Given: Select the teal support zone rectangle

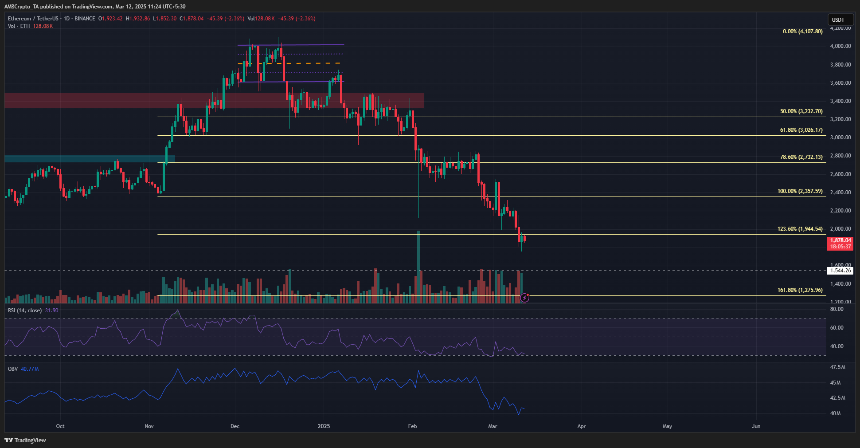Looking at the screenshot, I should coord(89,158).
